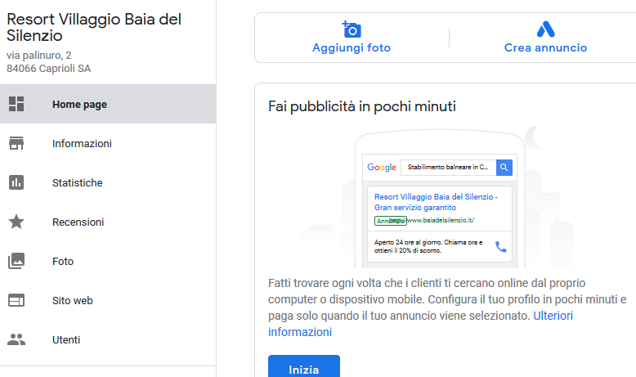Screen dimensions: 636x377
Task: Go to the Statistiche section
Action: pos(77,182)
